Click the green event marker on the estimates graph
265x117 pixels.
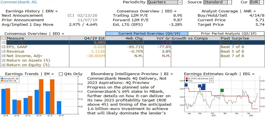point(222,90)
